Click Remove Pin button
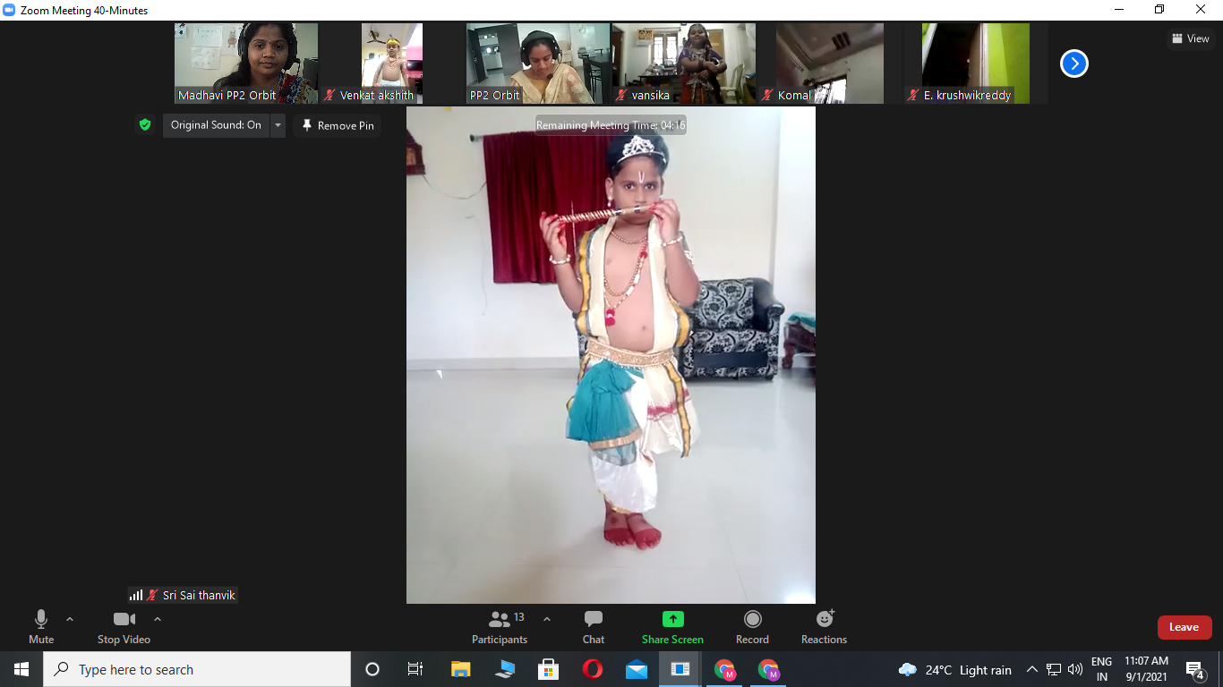Viewport: 1223px width, 687px height. click(x=338, y=125)
